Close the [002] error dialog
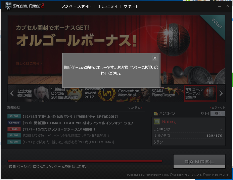This screenshot has height=180, width=233. click(x=155, y=58)
